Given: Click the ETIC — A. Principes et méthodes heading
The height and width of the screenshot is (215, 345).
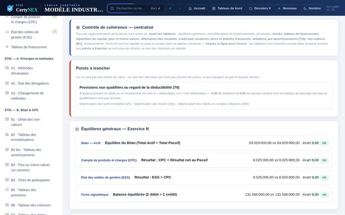Looking at the screenshot, I should tap(29, 59).
